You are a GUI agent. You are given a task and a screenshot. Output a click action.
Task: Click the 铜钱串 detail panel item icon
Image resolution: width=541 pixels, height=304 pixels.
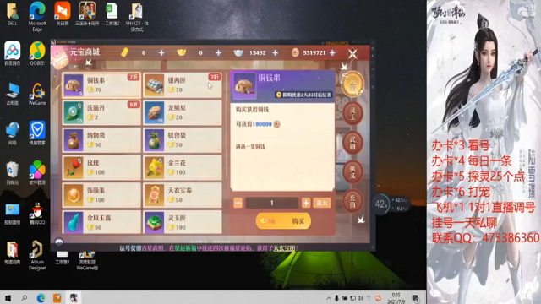244,85
